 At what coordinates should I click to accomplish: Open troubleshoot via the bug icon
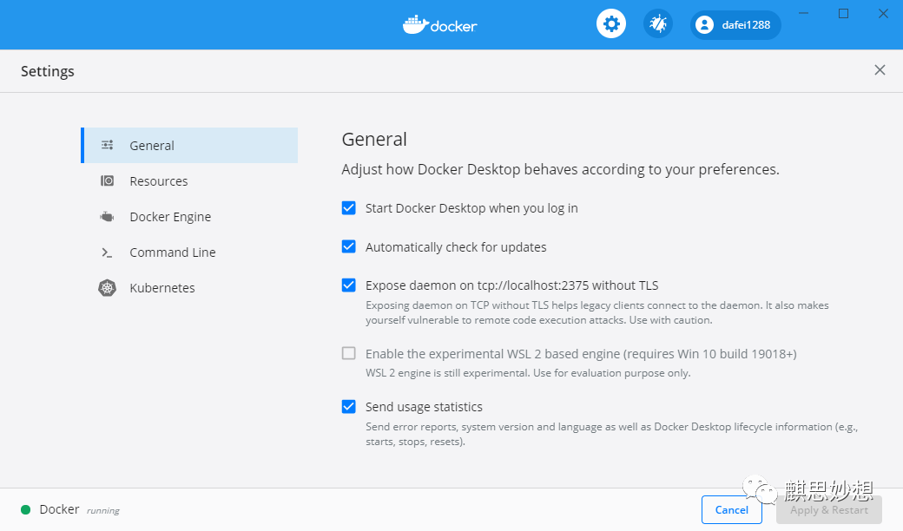tap(657, 24)
